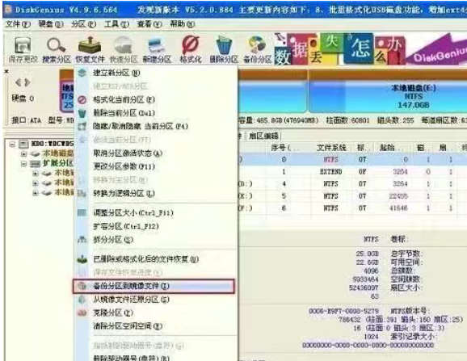Click the 保存更改 toolbar icon
The height and width of the screenshot is (361, 467).
click(23, 49)
